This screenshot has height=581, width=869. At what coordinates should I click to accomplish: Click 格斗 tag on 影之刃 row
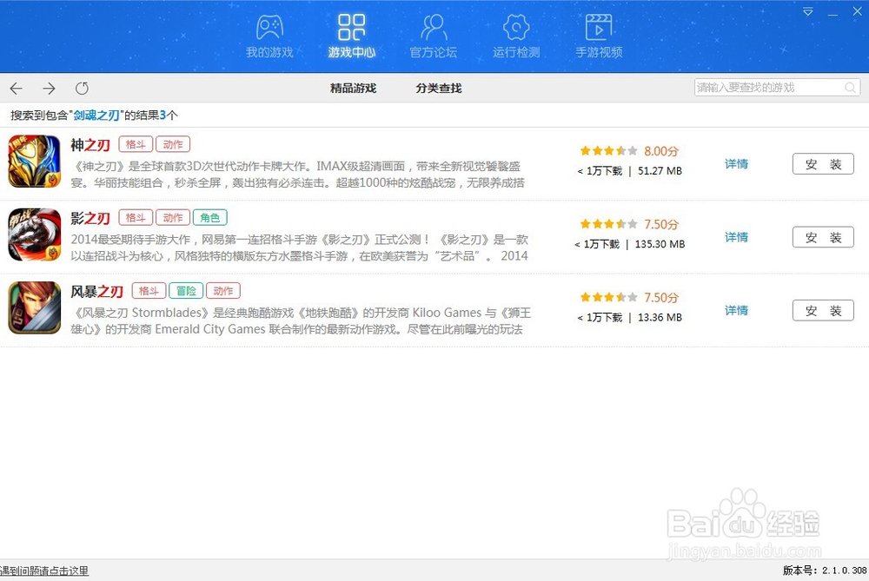[136, 218]
